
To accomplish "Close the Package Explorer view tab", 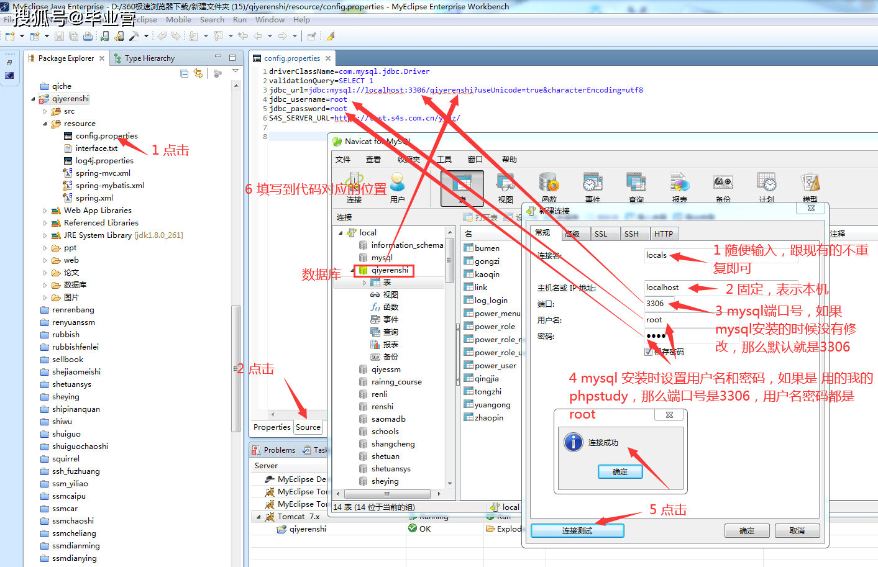I will point(102,58).
